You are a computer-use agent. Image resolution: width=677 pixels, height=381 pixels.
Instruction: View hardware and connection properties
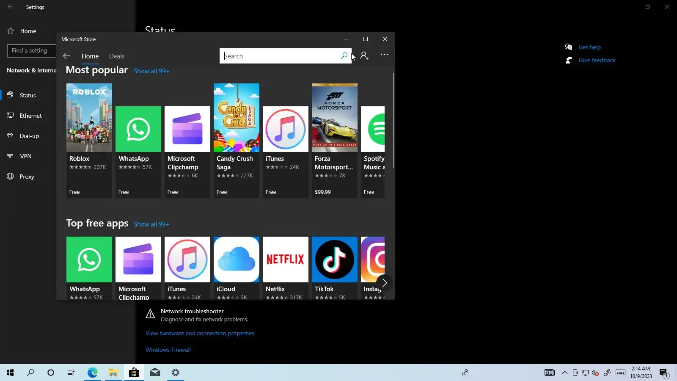click(x=200, y=333)
